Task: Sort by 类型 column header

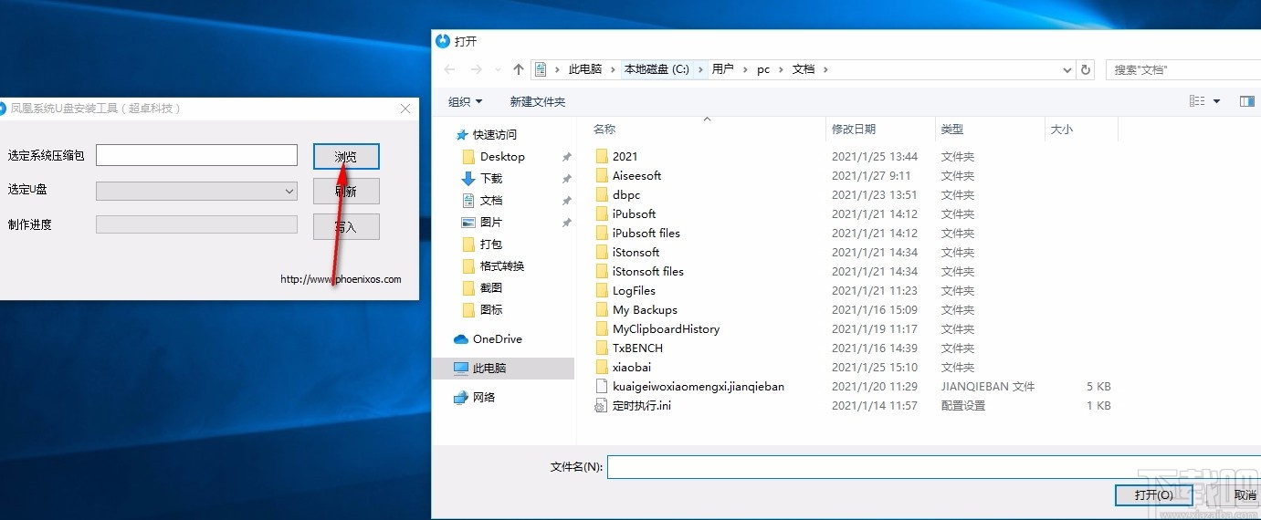Action: [952, 130]
